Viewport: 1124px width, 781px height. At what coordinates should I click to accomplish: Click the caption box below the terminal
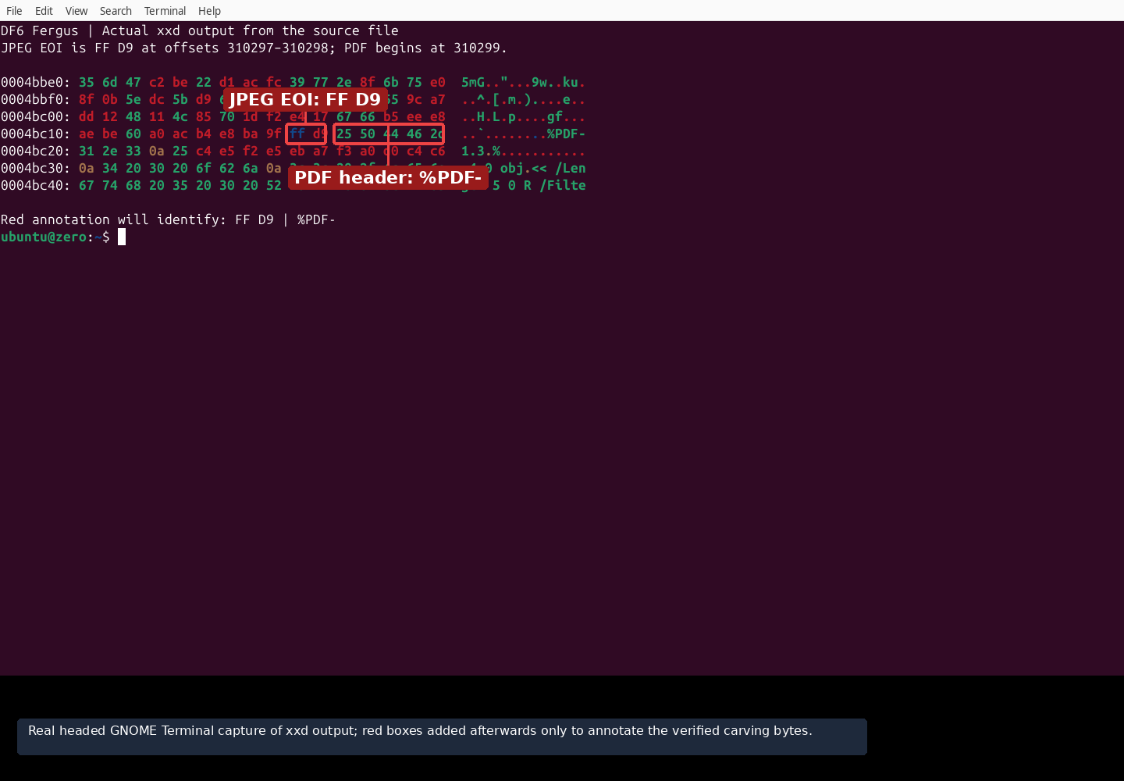point(442,736)
